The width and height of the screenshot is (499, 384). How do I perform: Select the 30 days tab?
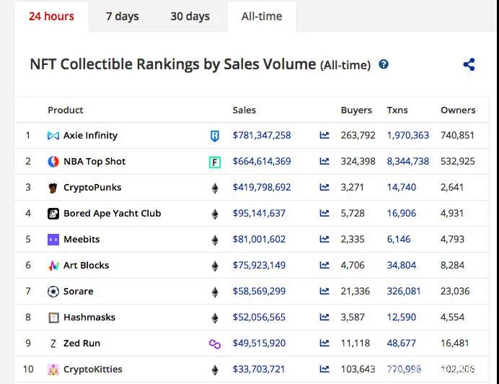[x=190, y=16]
